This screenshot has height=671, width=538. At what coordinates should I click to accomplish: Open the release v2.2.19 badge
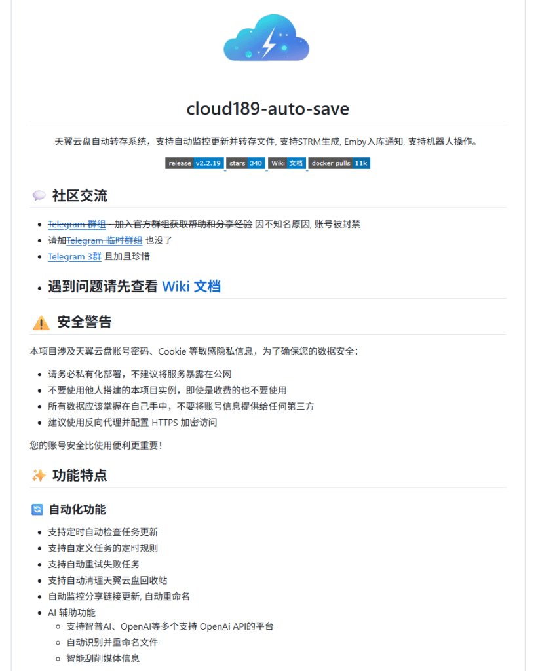[195, 163]
